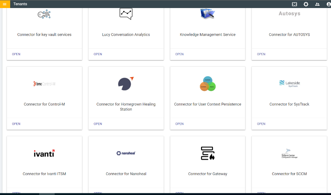Open Connector for Control-M
Image resolution: width=331 pixels, height=195 pixels.
[x=16, y=124]
